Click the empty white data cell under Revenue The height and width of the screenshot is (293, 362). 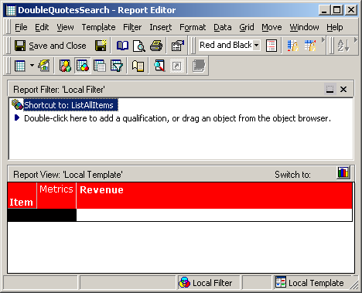click(214, 215)
